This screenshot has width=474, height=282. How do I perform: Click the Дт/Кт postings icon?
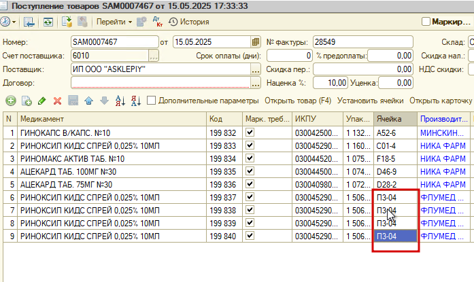pos(157,22)
